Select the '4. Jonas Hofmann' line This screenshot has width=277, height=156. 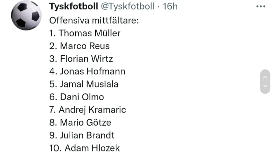click(x=87, y=72)
